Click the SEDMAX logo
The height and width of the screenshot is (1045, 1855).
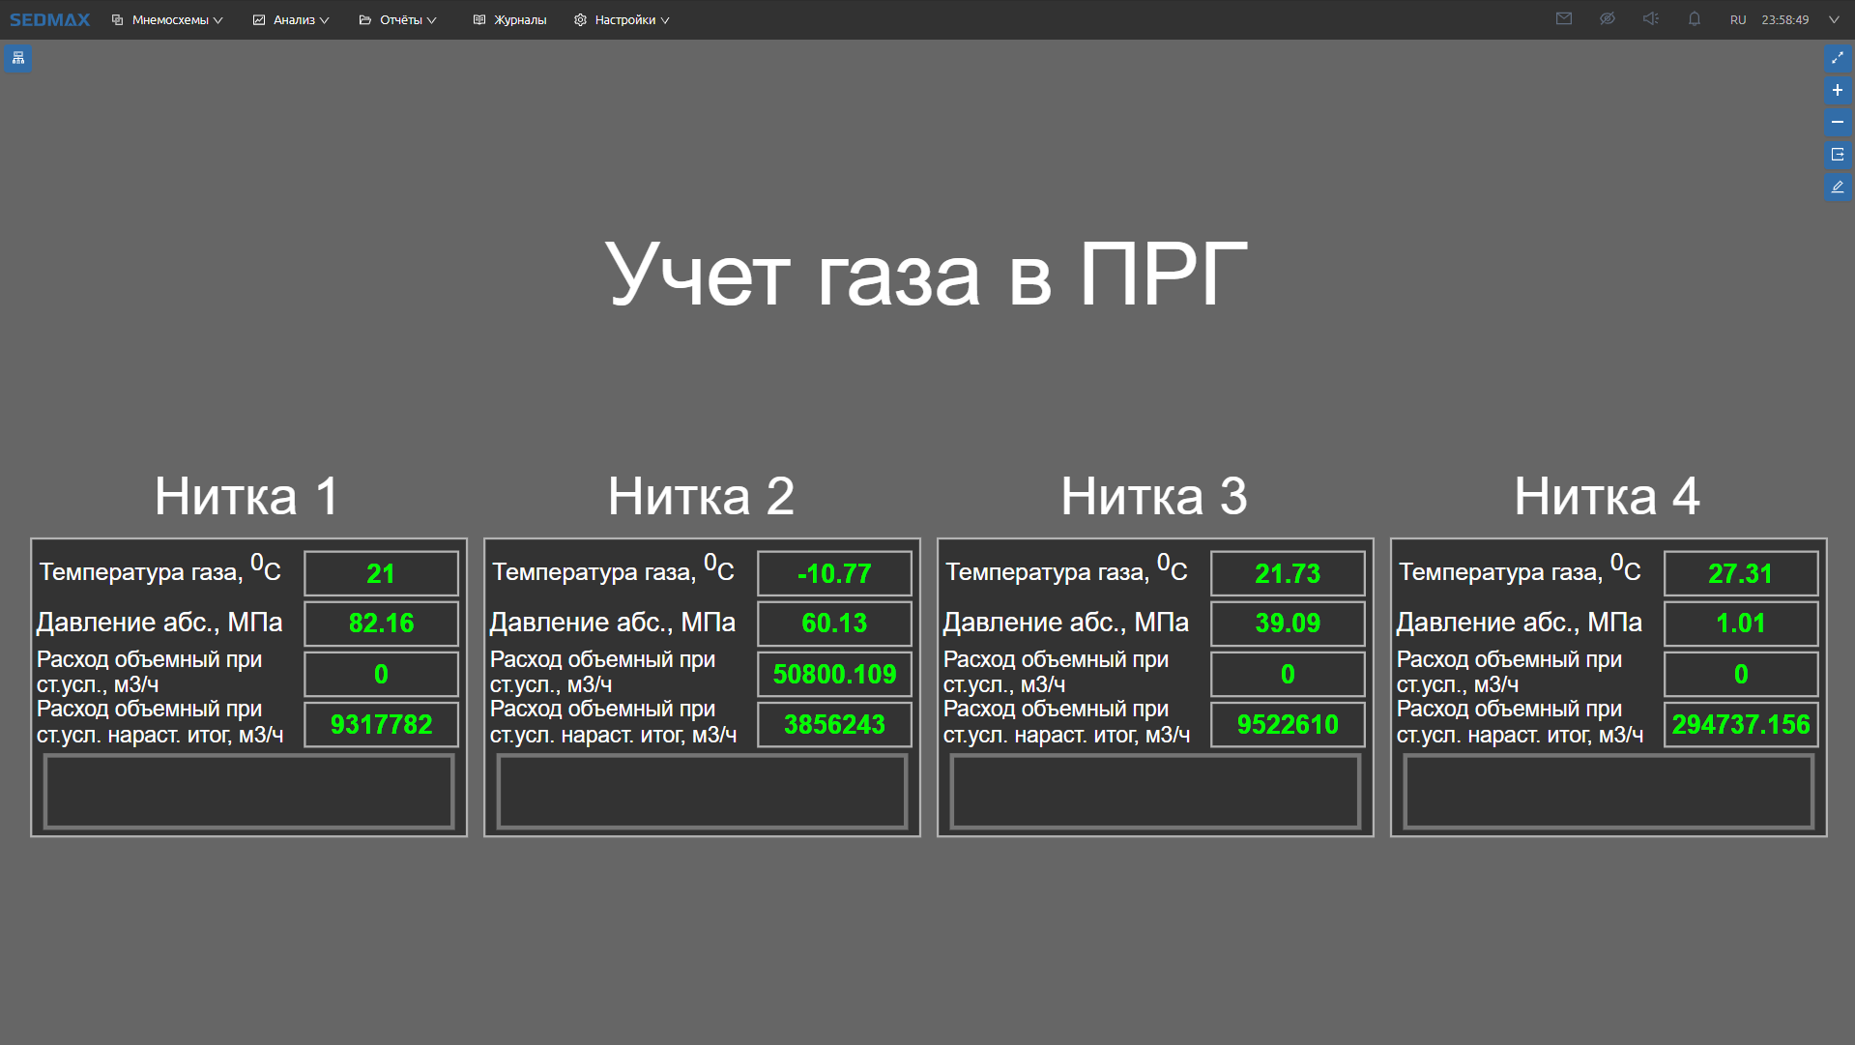click(49, 18)
